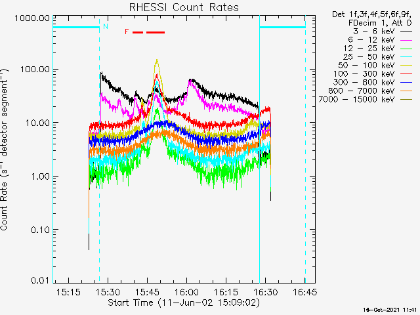The image size is (420, 315).
Task: Click the 0.01 y-axis tick label
Action: tap(41, 280)
